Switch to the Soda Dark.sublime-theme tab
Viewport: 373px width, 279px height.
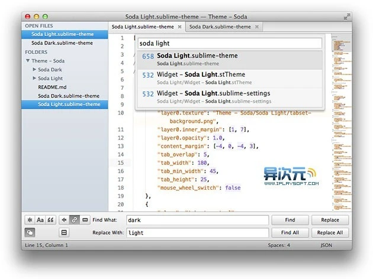[x=218, y=27]
